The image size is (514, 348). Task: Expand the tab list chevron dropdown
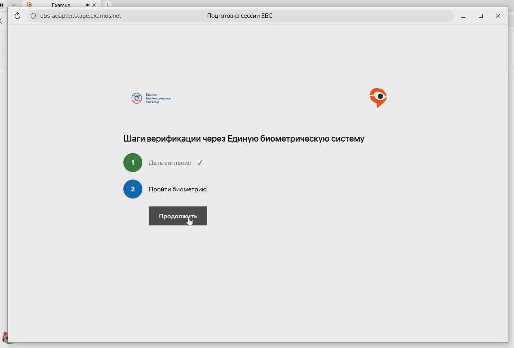(14, 5)
